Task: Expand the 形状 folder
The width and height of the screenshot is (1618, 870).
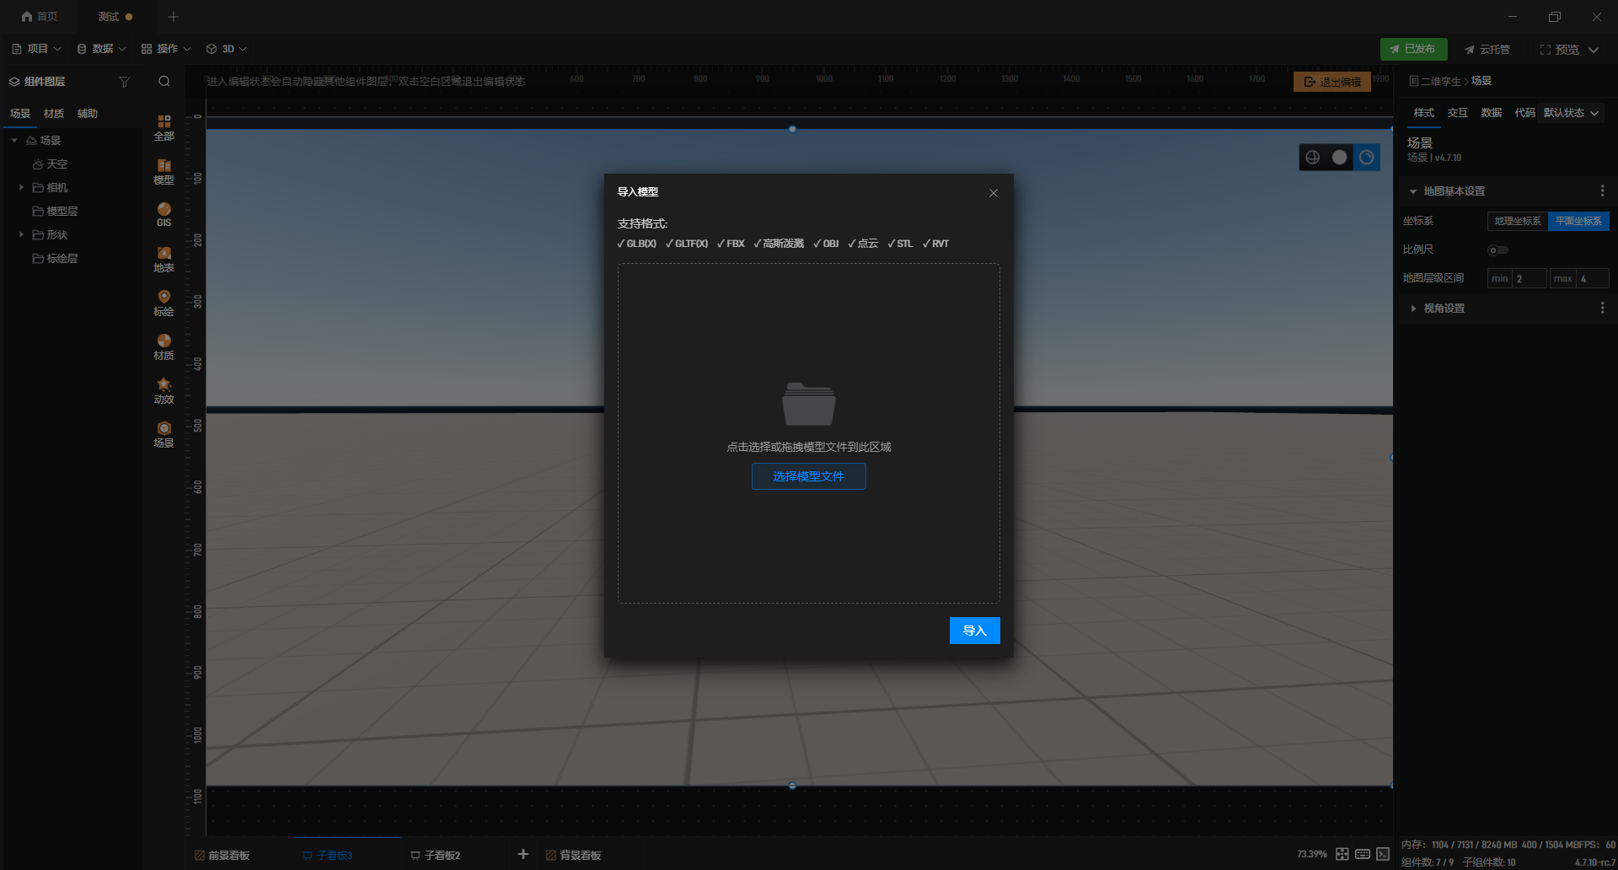Action: [x=21, y=234]
